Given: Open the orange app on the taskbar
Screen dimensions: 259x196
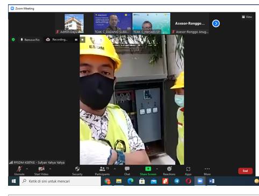Looking at the screenshot, I should tap(165, 182).
